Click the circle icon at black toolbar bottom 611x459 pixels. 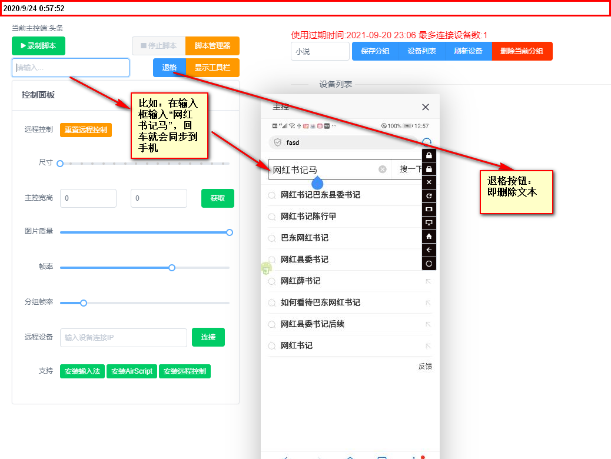coord(429,264)
